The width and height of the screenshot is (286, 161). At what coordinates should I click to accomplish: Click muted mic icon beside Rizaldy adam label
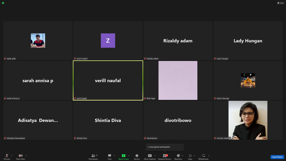click(145, 59)
